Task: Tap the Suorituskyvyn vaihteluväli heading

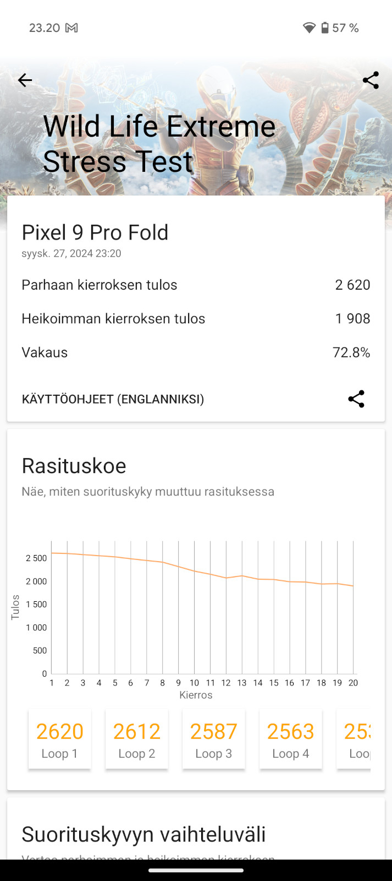Action: click(x=143, y=834)
